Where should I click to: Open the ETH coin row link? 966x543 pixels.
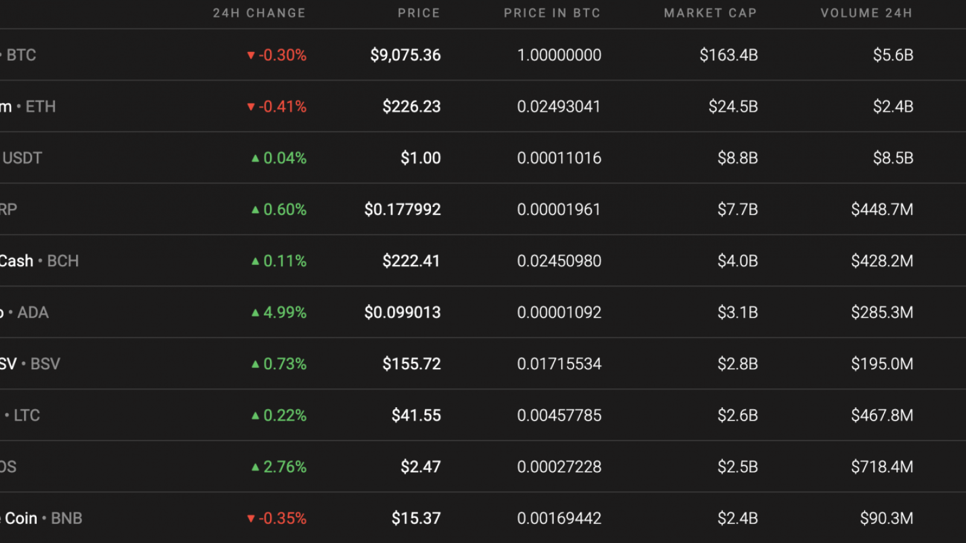(x=28, y=107)
